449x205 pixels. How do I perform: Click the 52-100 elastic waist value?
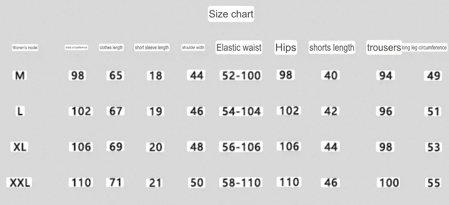click(241, 76)
